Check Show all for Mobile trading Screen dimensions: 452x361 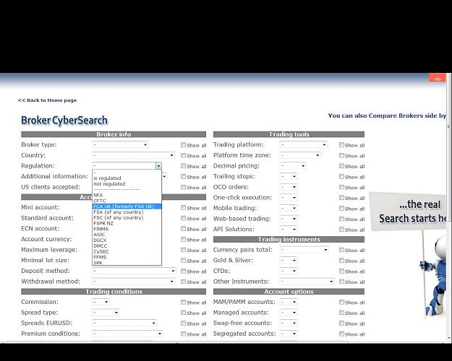click(x=341, y=208)
